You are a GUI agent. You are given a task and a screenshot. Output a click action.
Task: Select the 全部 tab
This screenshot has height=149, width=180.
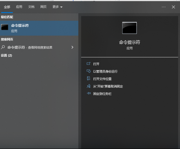(7, 7)
